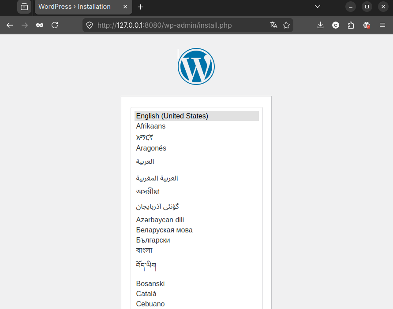The height and width of the screenshot is (309, 393).
Task: Click the forward navigation arrow
Action: tap(25, 25)
